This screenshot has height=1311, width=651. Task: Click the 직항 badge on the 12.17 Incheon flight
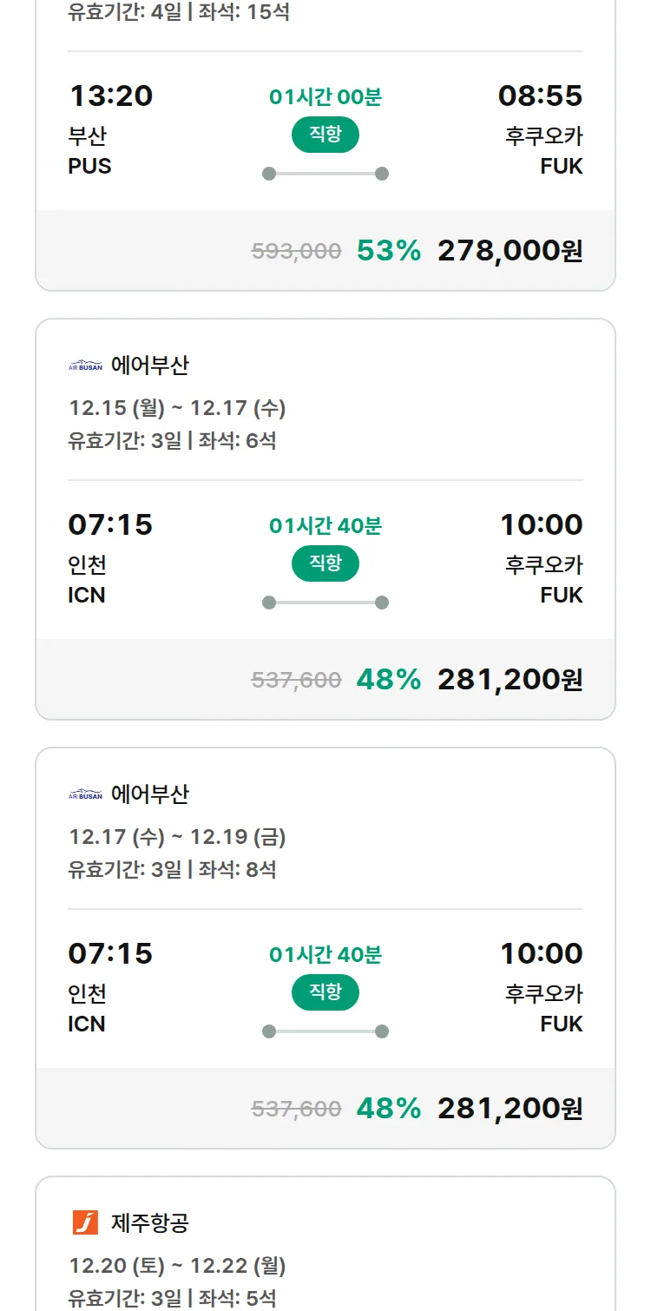(325, 992)
